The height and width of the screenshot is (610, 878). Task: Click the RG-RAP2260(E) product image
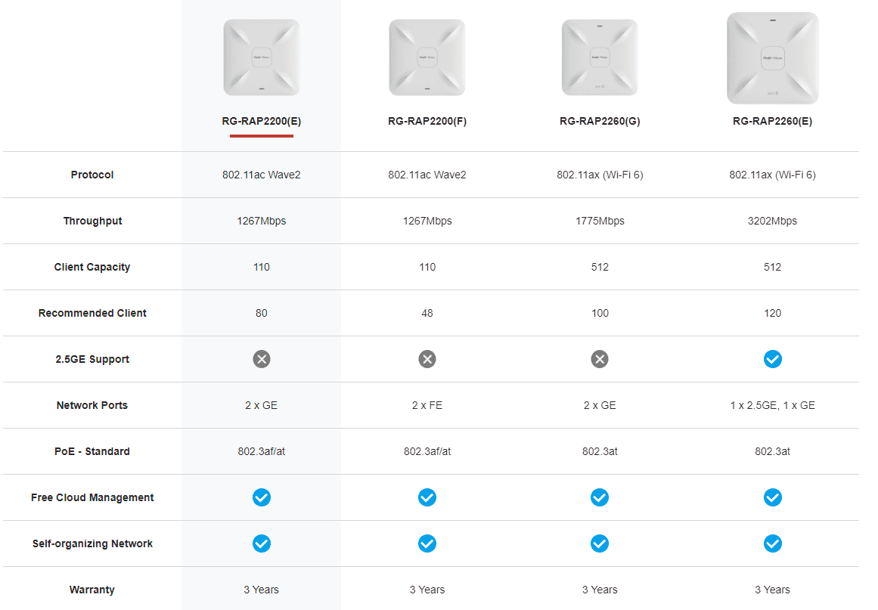[772, 58]
